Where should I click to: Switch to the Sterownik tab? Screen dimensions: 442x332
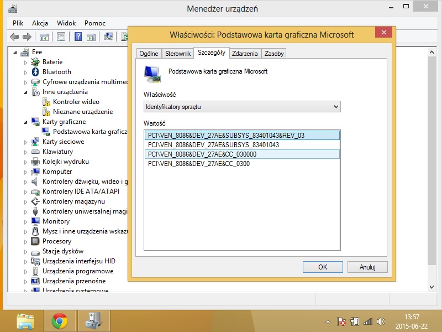coord(177,53)
